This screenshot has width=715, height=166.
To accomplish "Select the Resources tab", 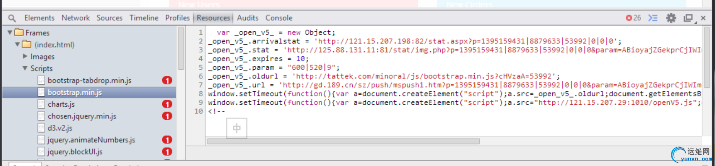I will coord(213,18).
